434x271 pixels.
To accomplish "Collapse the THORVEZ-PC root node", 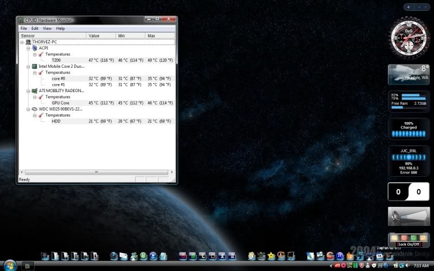I will [x=22, y=42].
